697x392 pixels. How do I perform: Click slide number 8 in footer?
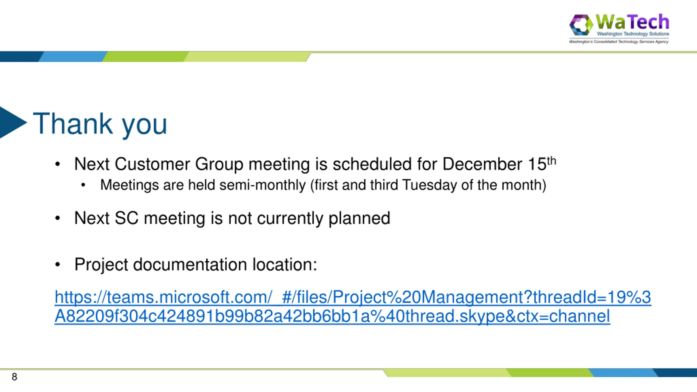pyautogui.click(x=14, y=377)
